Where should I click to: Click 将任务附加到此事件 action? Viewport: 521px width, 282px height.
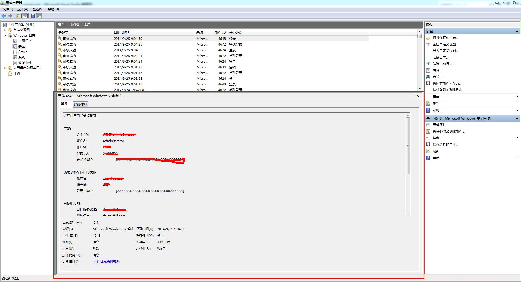coord(449,132)
